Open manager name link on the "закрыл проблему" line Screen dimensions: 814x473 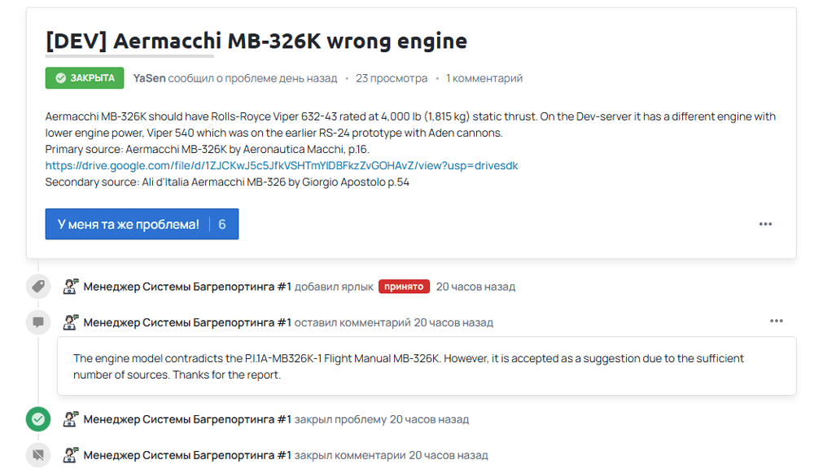pyautogui.click(x=187, y=419)
